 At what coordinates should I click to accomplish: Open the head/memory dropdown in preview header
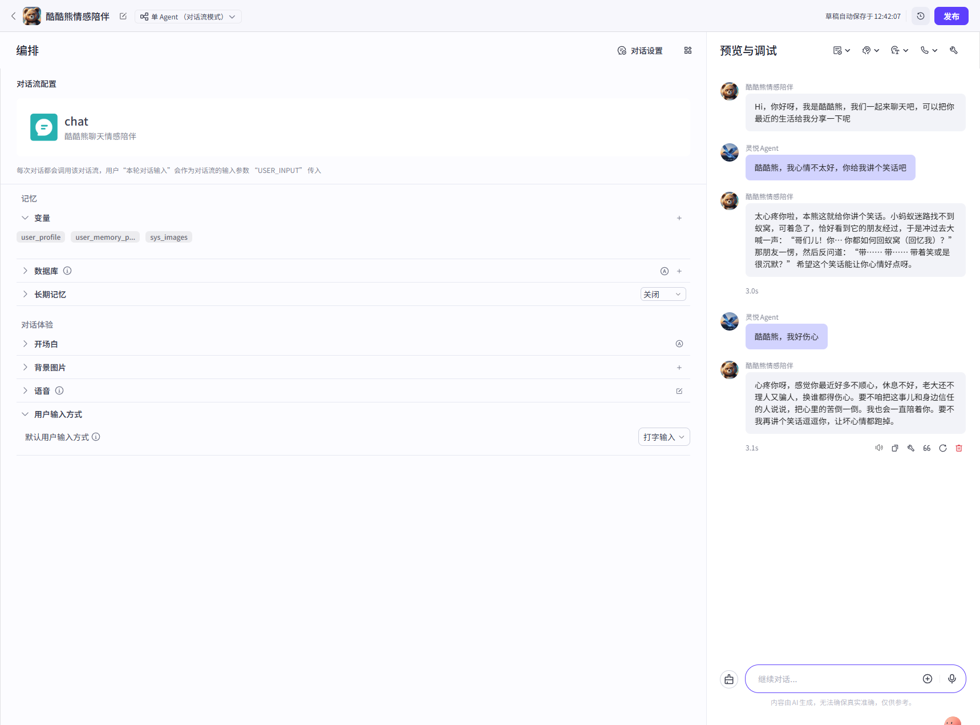click(x=870, y=50)
